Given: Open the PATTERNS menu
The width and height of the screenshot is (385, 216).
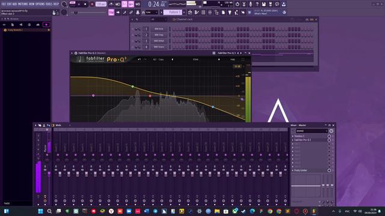Looking at the screenshot, I should pyautogui.click(x=23, y=4).
